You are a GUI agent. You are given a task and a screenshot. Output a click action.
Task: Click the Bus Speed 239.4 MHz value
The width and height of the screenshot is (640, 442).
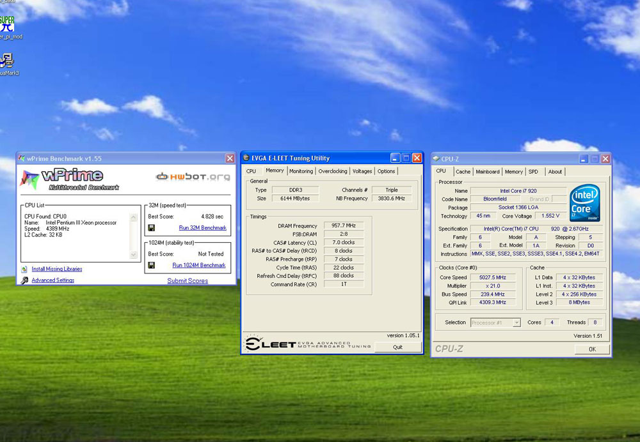(493, 294)
